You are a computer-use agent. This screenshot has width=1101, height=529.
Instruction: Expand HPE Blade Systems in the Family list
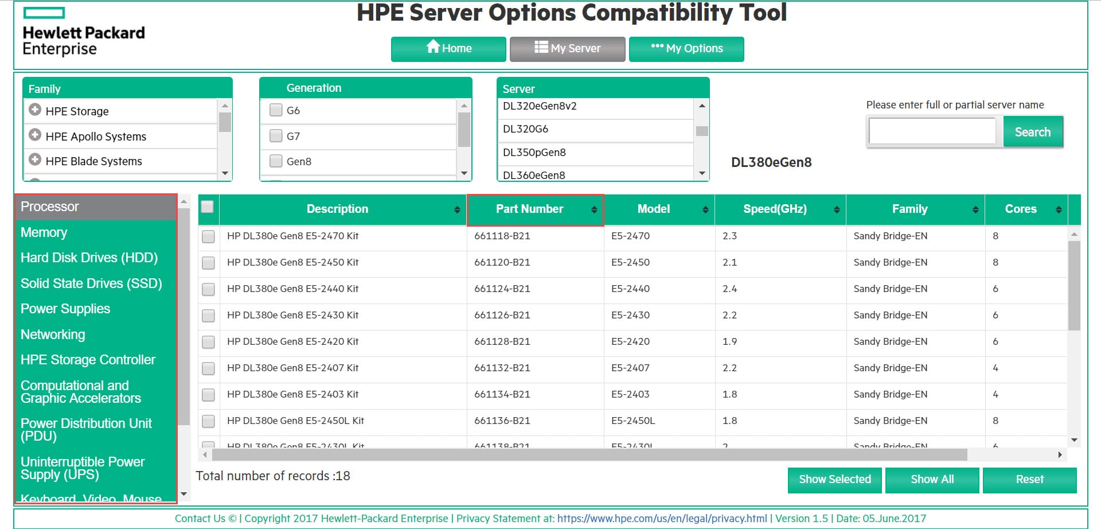tap(35, 161)
